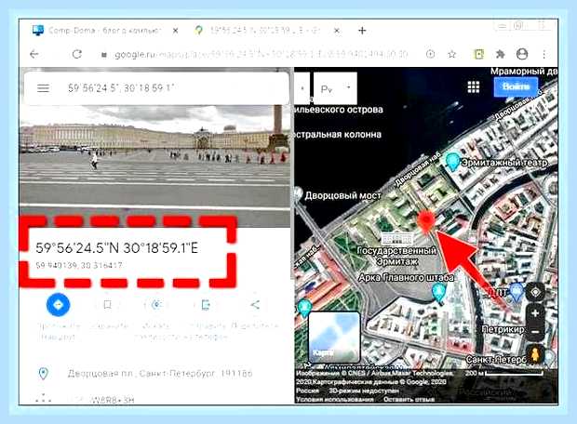Save the place with bookmark icon
577x424 pixels.
(107, 305)
